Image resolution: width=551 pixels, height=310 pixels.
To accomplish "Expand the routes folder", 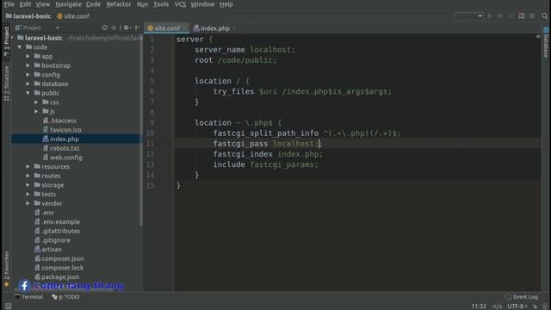I will click(x=28, y=176).
